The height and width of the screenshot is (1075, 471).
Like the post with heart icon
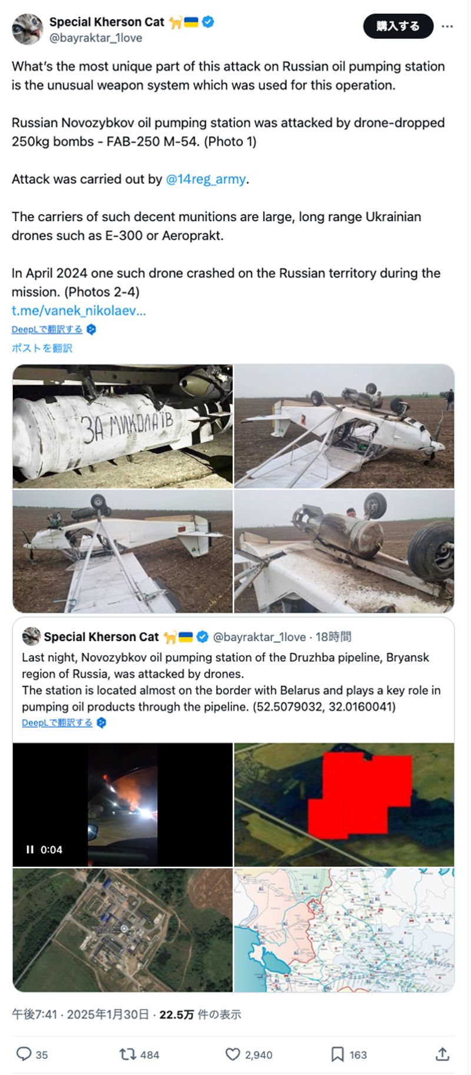233,1054
